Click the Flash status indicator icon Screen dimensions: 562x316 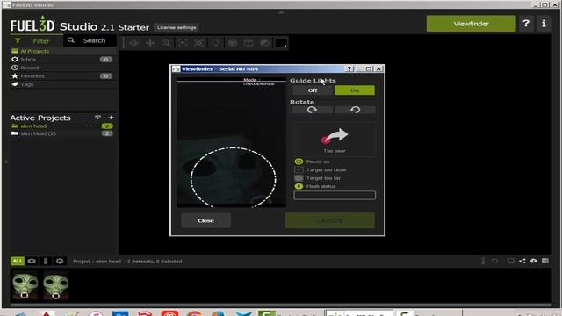point(299,186)
